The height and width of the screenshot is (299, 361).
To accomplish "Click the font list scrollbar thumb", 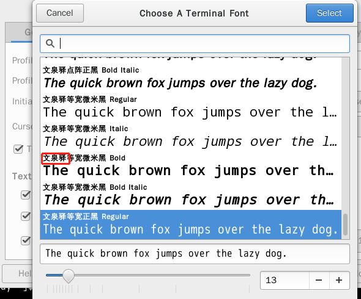I will point(345,225).
